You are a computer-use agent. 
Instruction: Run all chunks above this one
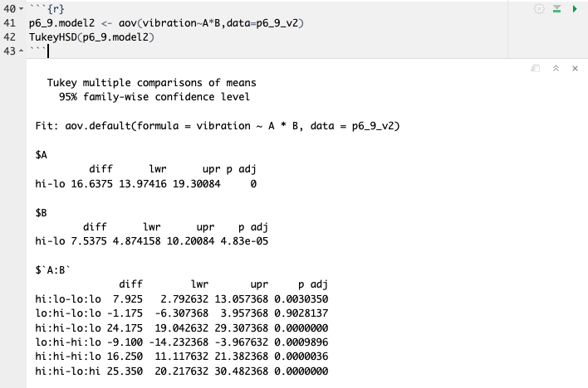[x=557, y=8]
